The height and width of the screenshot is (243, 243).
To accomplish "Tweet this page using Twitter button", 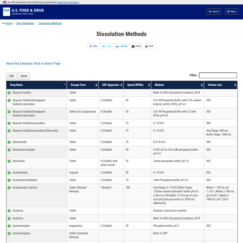I will pos(107,46).
